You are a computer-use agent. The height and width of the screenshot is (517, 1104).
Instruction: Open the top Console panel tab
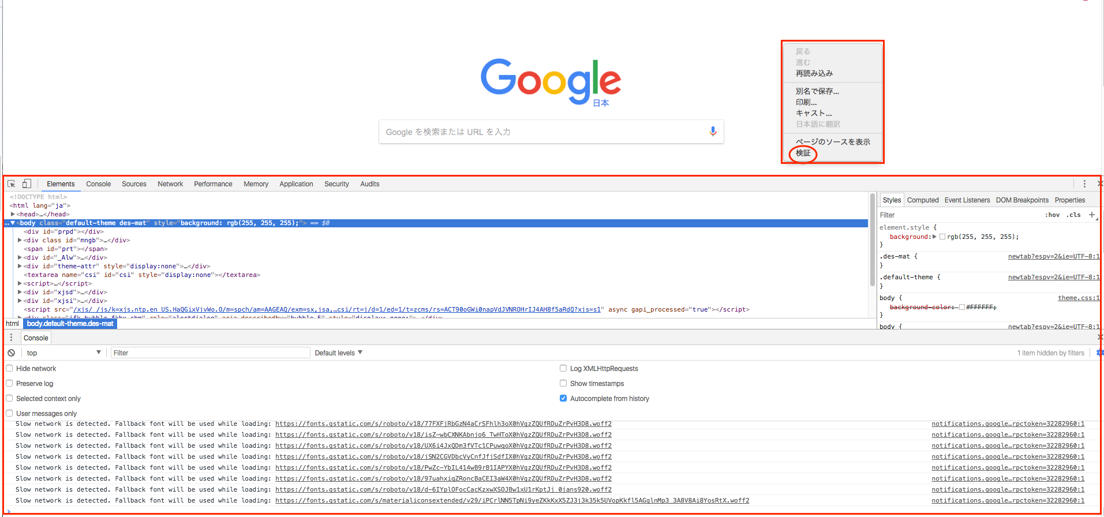pos(98,184)
